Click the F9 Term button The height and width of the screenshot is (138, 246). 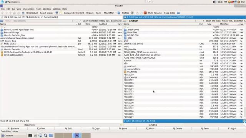tap(205, 128)
